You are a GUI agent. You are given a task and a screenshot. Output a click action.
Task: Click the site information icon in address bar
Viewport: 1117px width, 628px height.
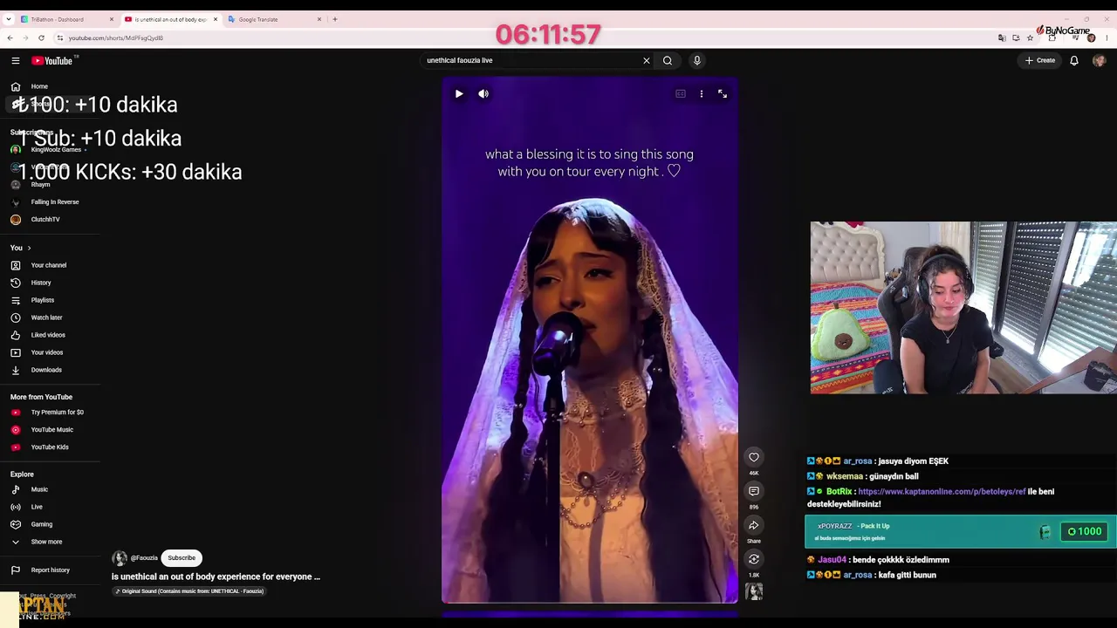point(59,38)
